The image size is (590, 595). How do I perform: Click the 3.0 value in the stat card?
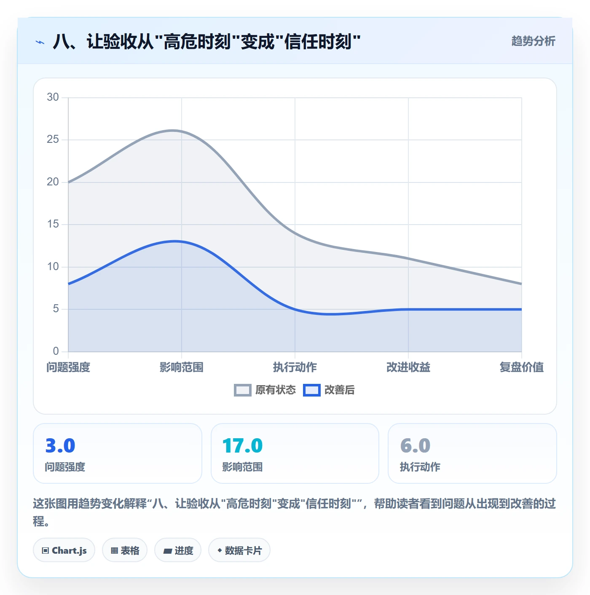(x=60, y=445)
